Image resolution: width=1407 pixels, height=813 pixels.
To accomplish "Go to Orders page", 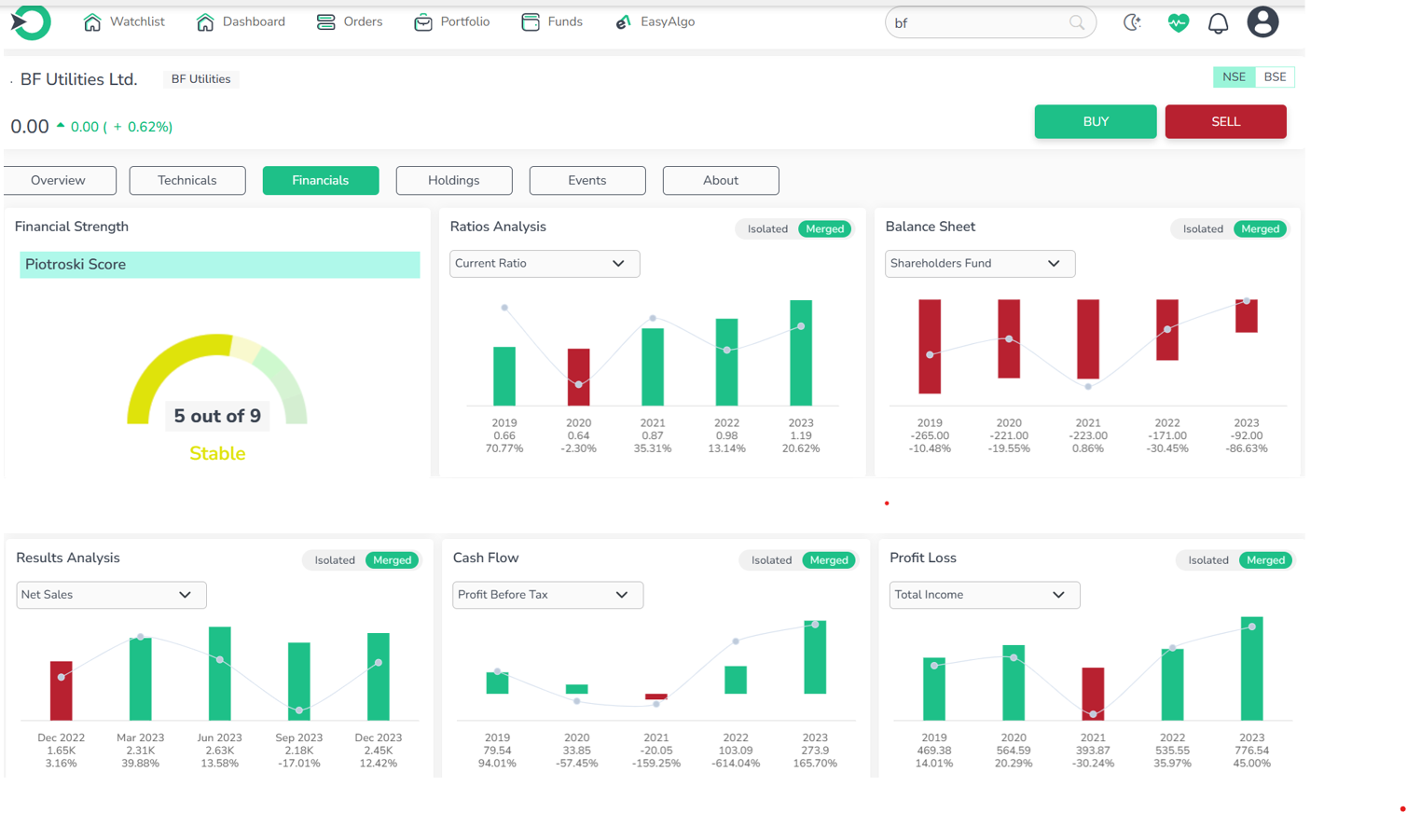I will click(363, 21).
